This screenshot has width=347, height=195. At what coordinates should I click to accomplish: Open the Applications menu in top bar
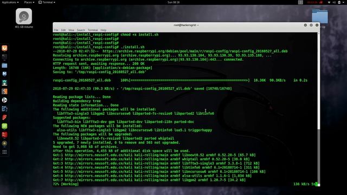10,2
